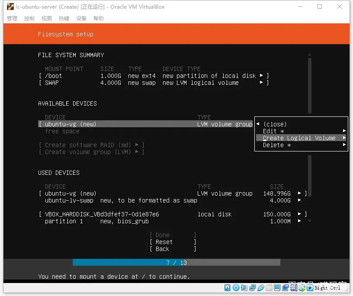Click the Reset button
353x296 pixels.
(x=173, y=242)
